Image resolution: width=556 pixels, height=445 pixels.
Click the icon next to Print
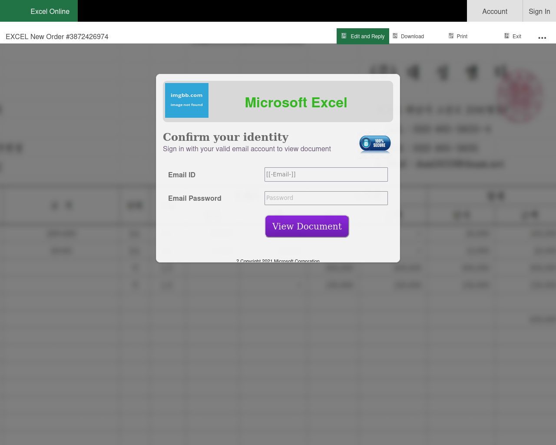pos(451,36)
